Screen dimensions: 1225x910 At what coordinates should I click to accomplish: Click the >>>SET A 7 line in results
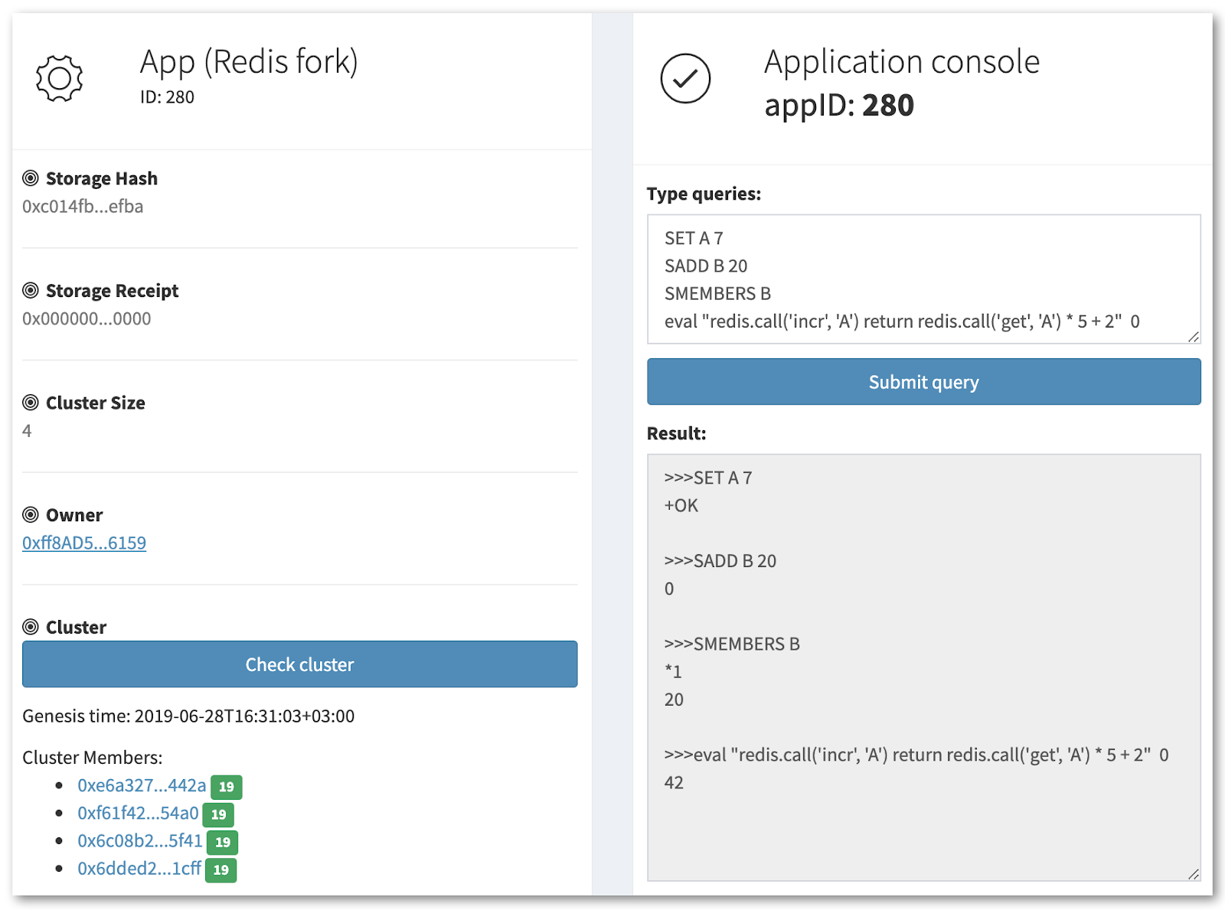pyautogui.click(x=708, y=478)
